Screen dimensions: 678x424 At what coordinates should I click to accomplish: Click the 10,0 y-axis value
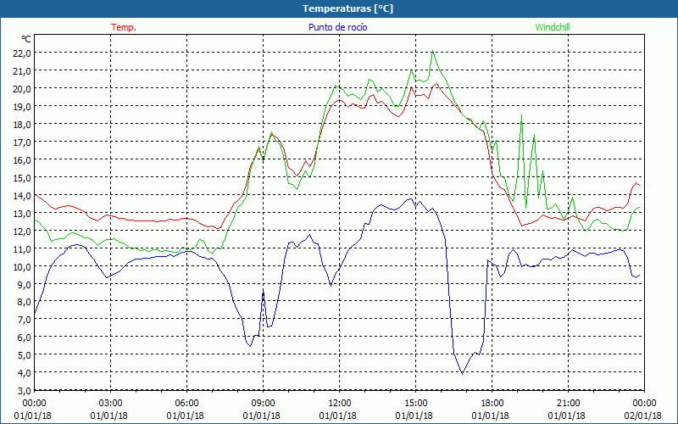22,266
